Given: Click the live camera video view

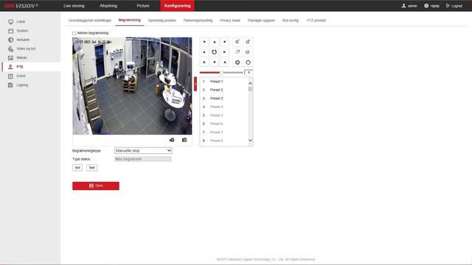Looking at the screenshot, I should tap(132, 86).
